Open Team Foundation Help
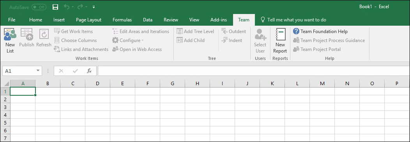Viewport: 410px width, 142px height. coord(320,32)
